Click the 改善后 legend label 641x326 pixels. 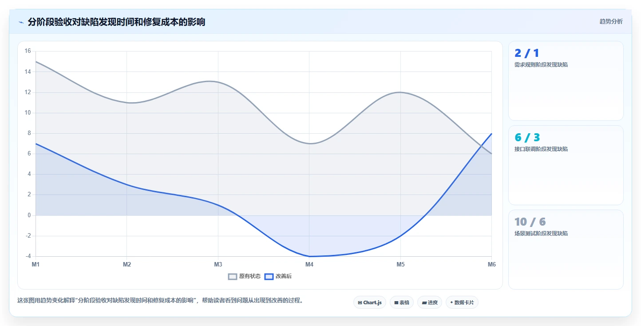284,276
